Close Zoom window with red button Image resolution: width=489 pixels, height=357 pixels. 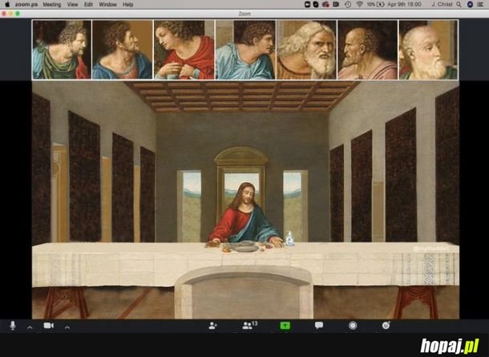click(4, 14)
